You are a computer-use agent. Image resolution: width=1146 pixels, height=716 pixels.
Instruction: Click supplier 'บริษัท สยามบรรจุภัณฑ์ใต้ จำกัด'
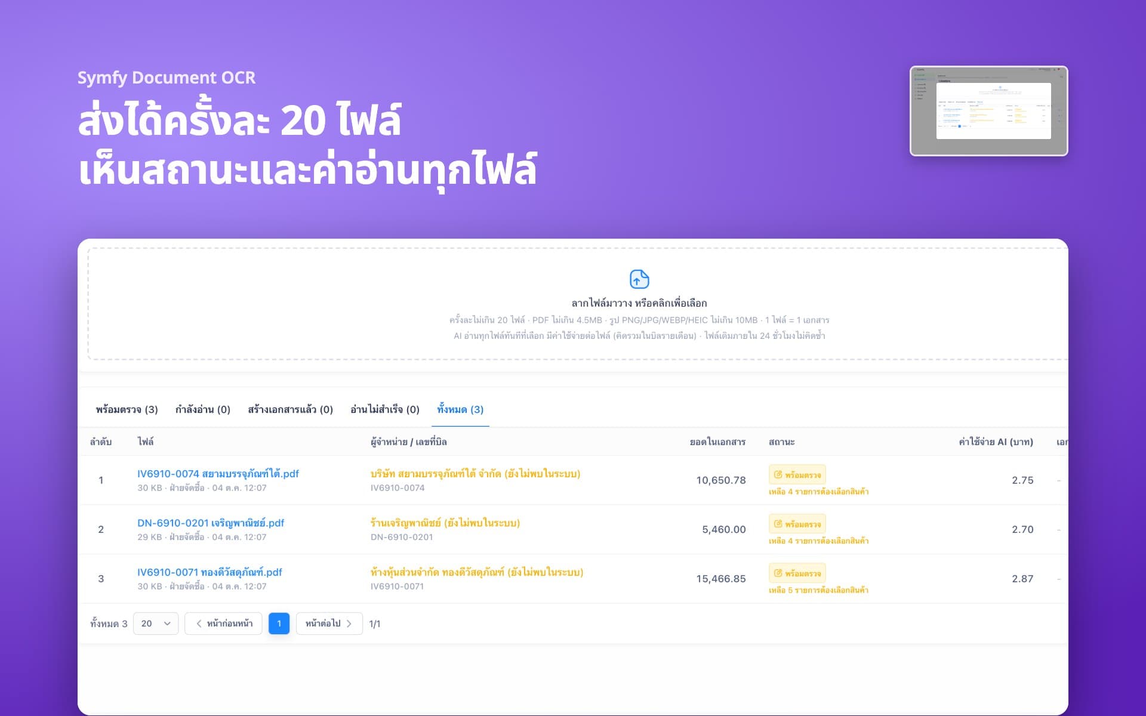[436, 474]
